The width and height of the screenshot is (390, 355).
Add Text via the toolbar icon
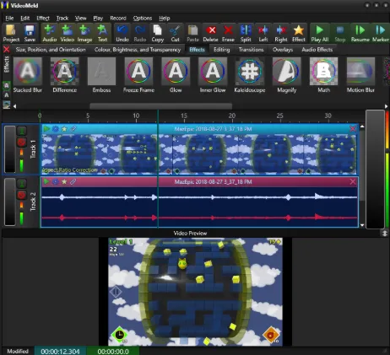[x=102, y=34]
